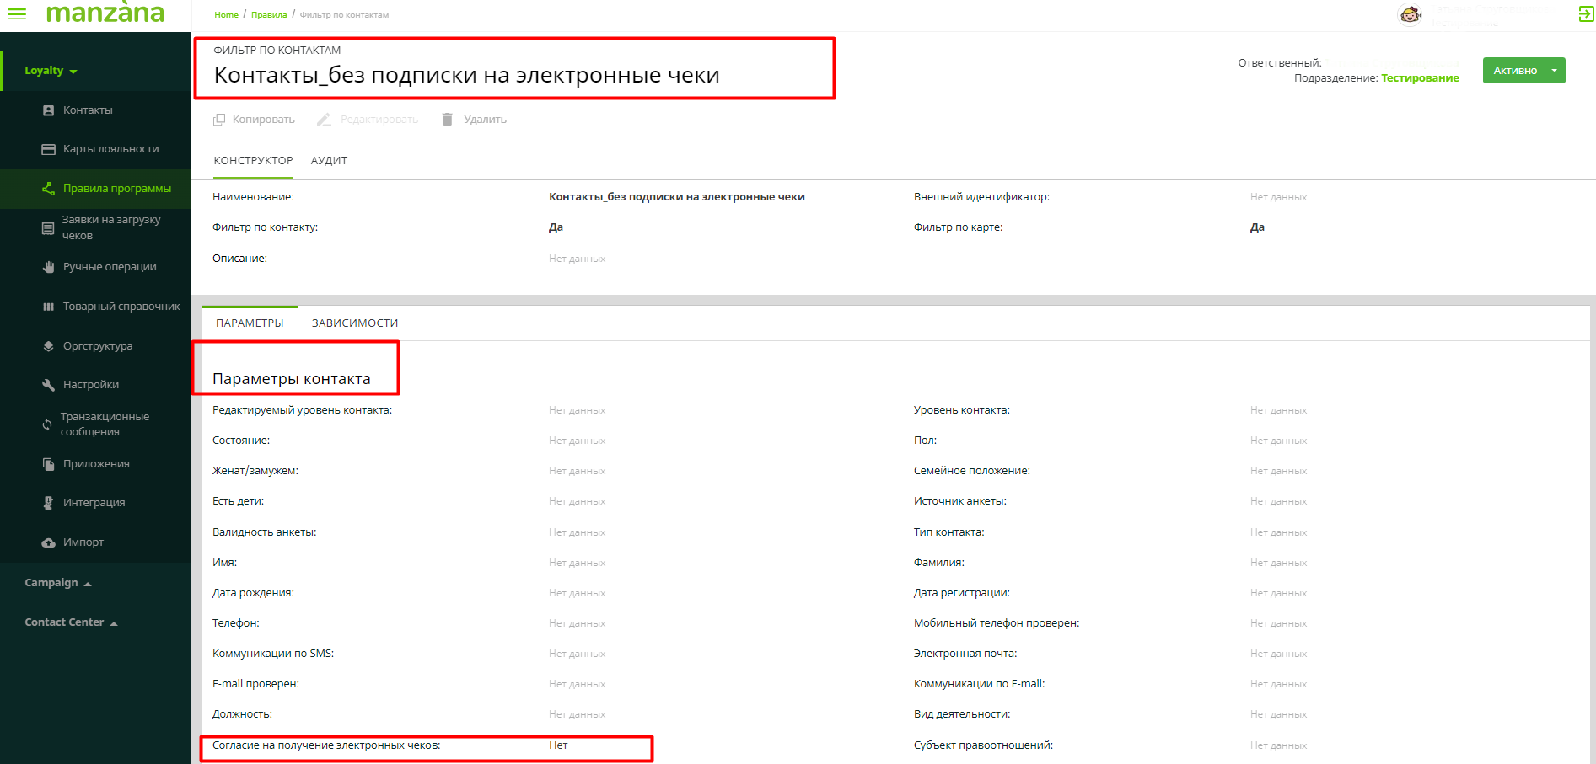Click the user avatar icon
The image size is (1596, 764).
click(x=1411, y=14)
